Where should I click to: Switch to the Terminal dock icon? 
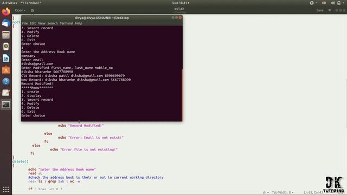pos(6,105)
